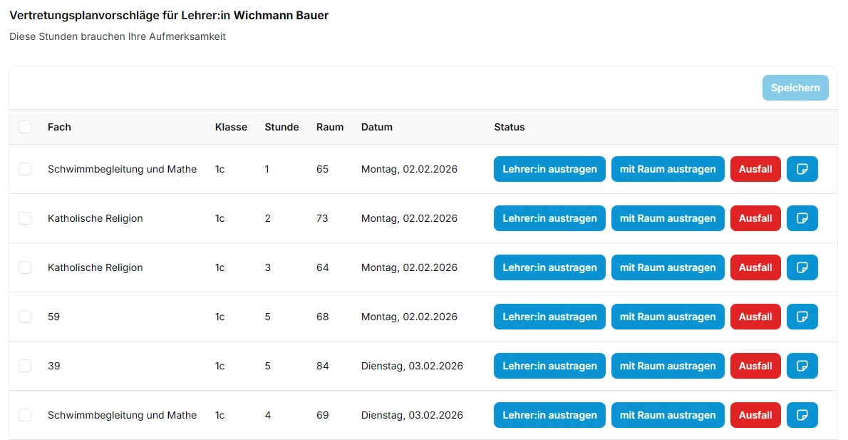Click note icon in Katholische Religion Raum 73 row
This screenshot has height=440, width=848.
(802, 218)
